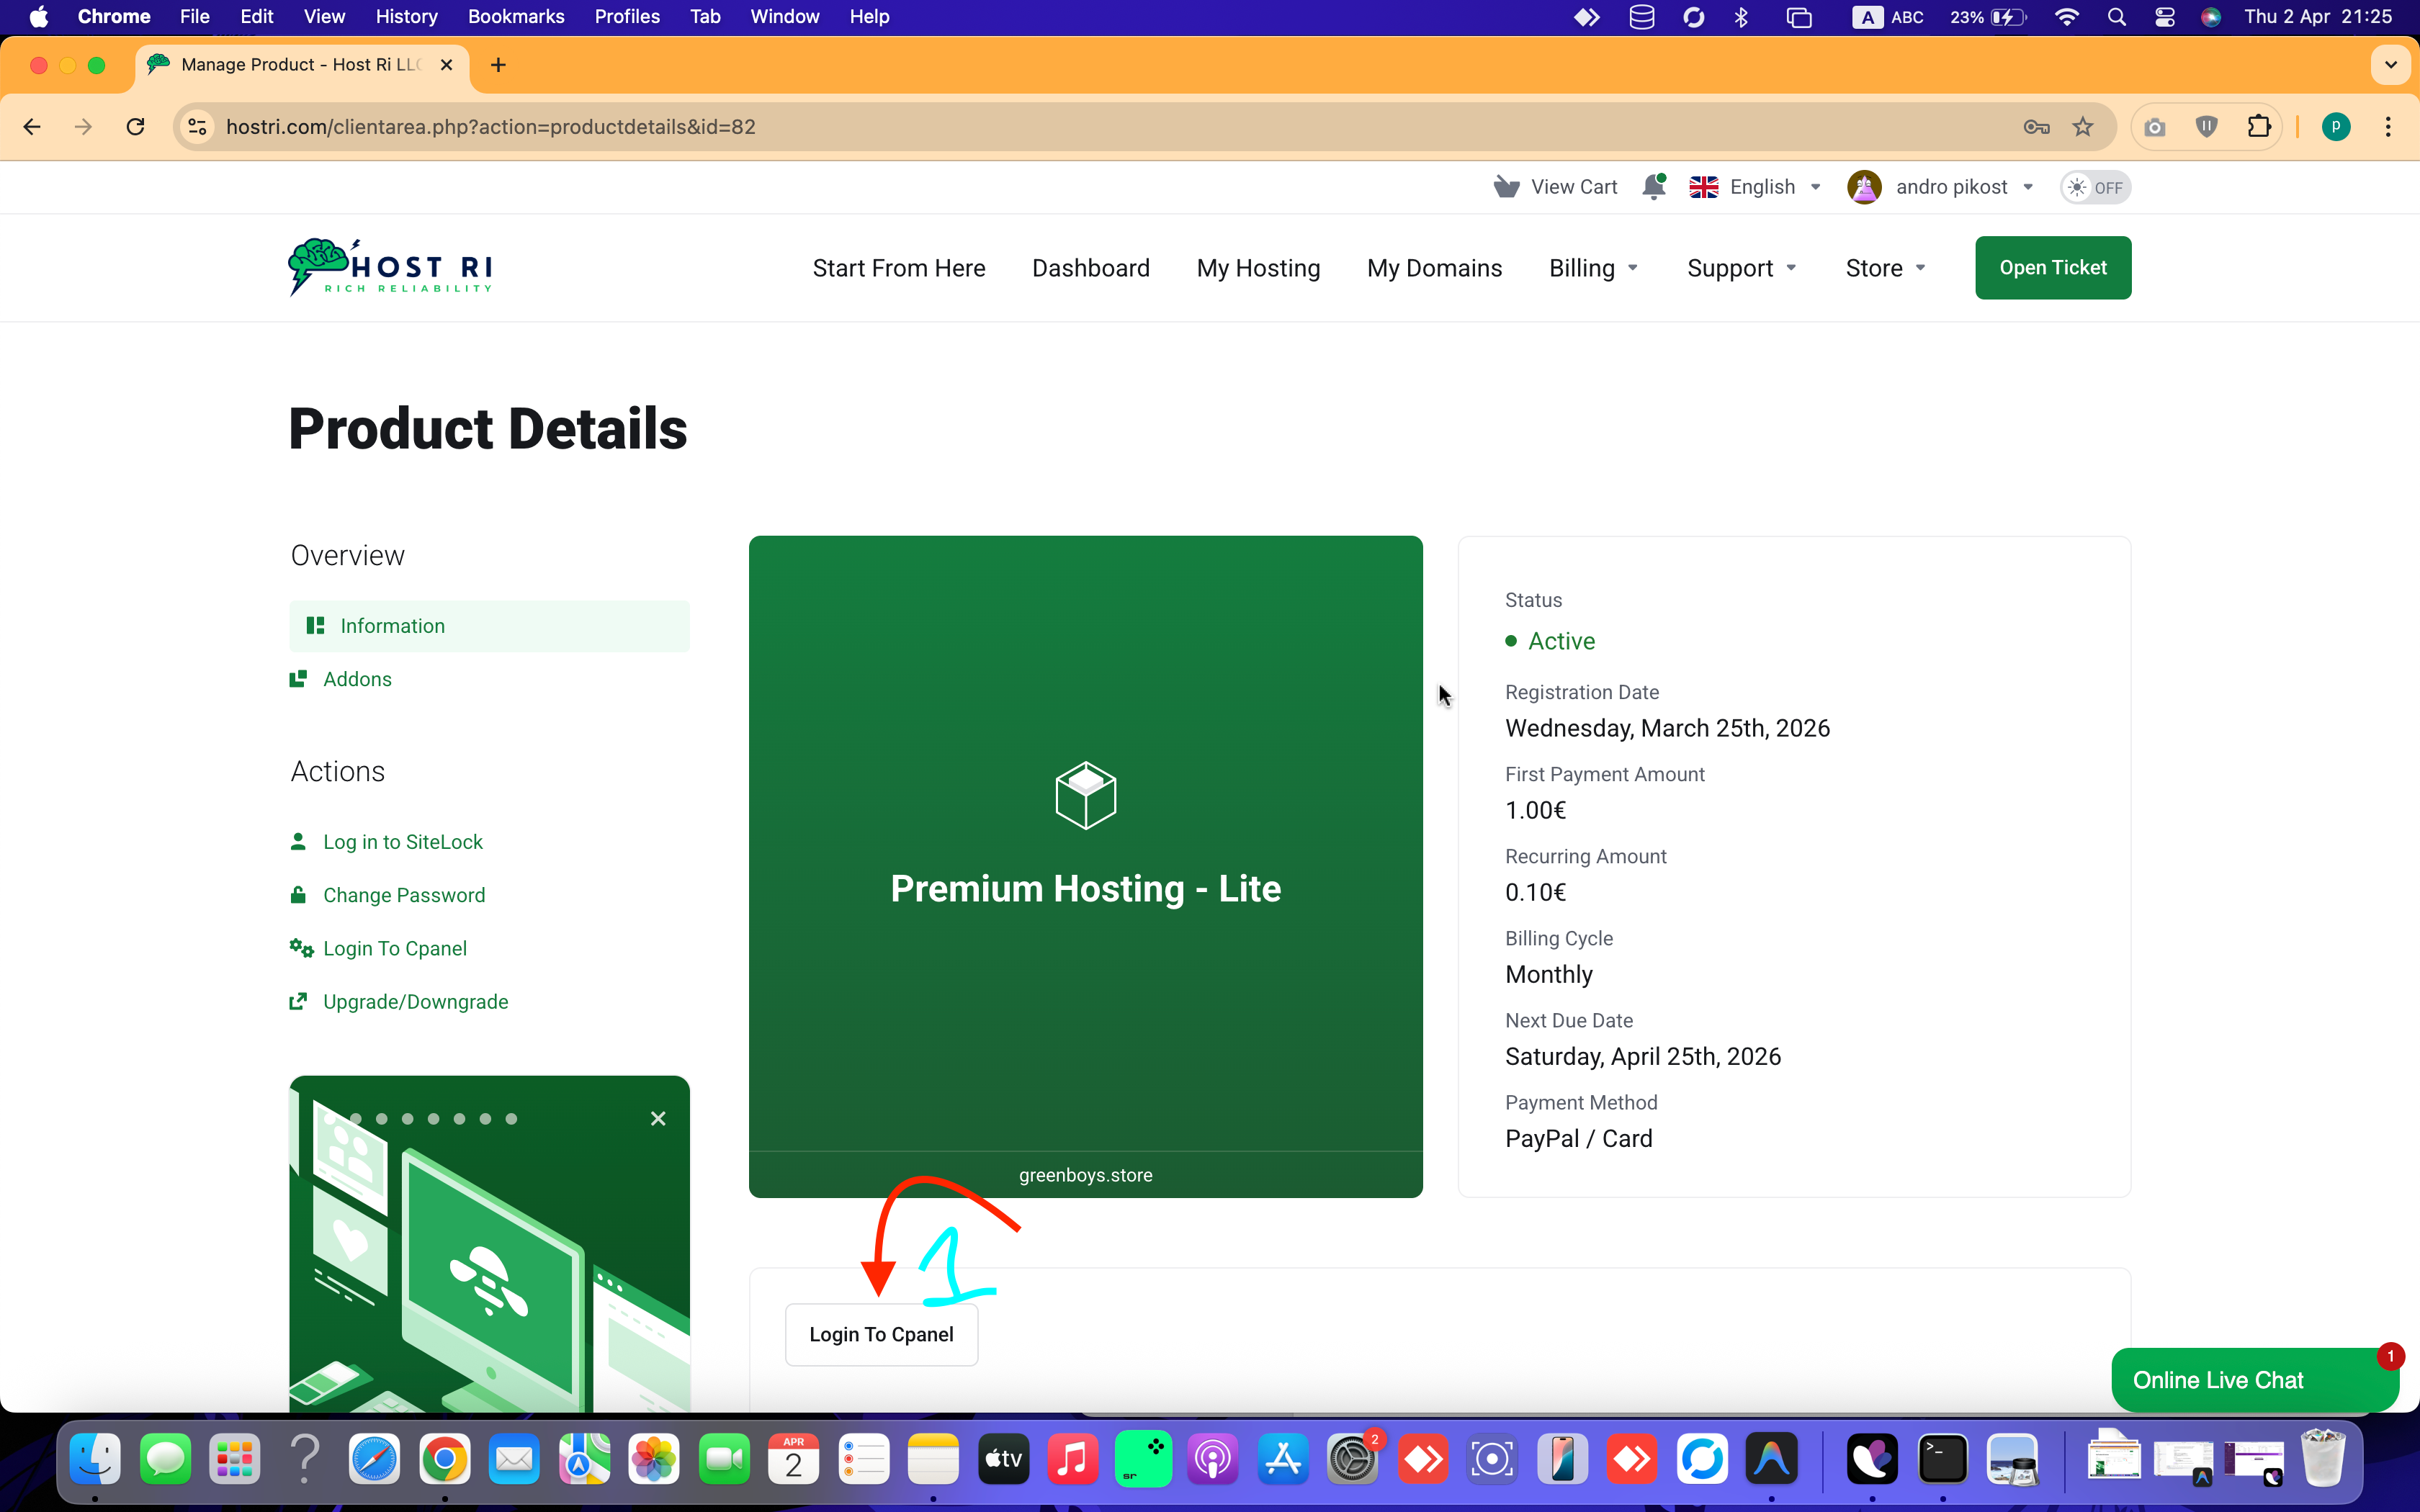
Task: Click the password key icon in address bar
Action: pyautogui.click(x=2036, y=127)
